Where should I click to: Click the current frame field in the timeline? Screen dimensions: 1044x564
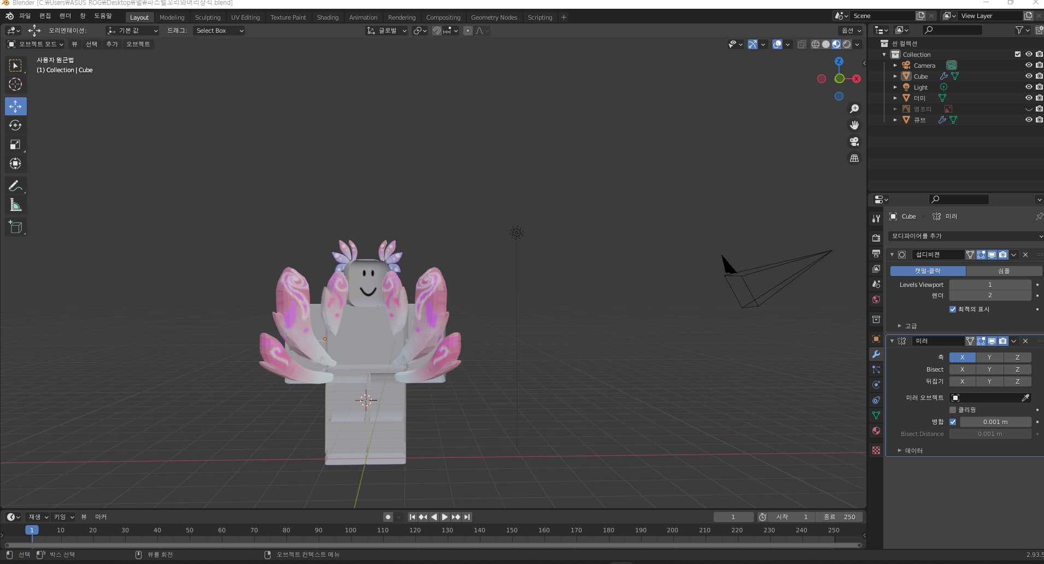click(x=733, y=516)
